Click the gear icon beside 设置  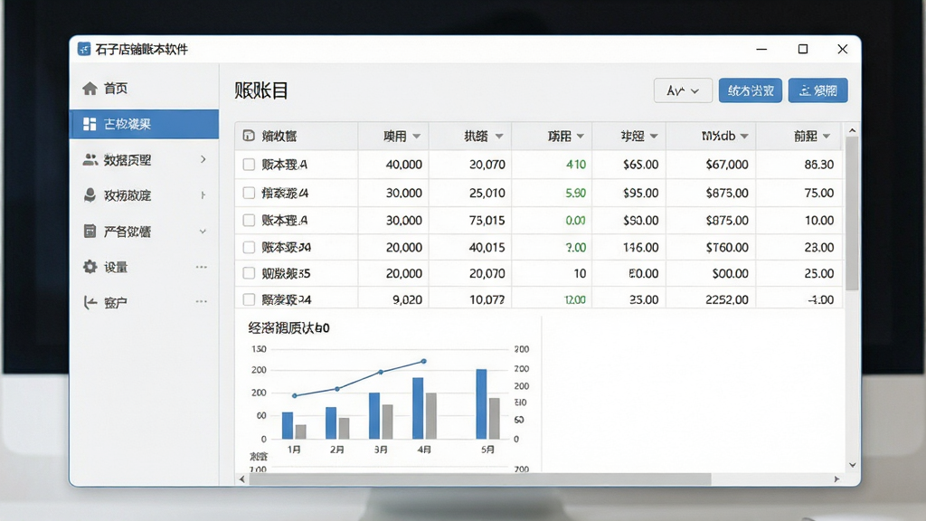(90, 267)
